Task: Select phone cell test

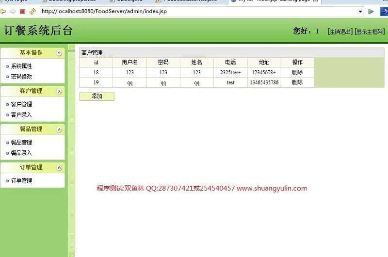Action: click(230, 82)
